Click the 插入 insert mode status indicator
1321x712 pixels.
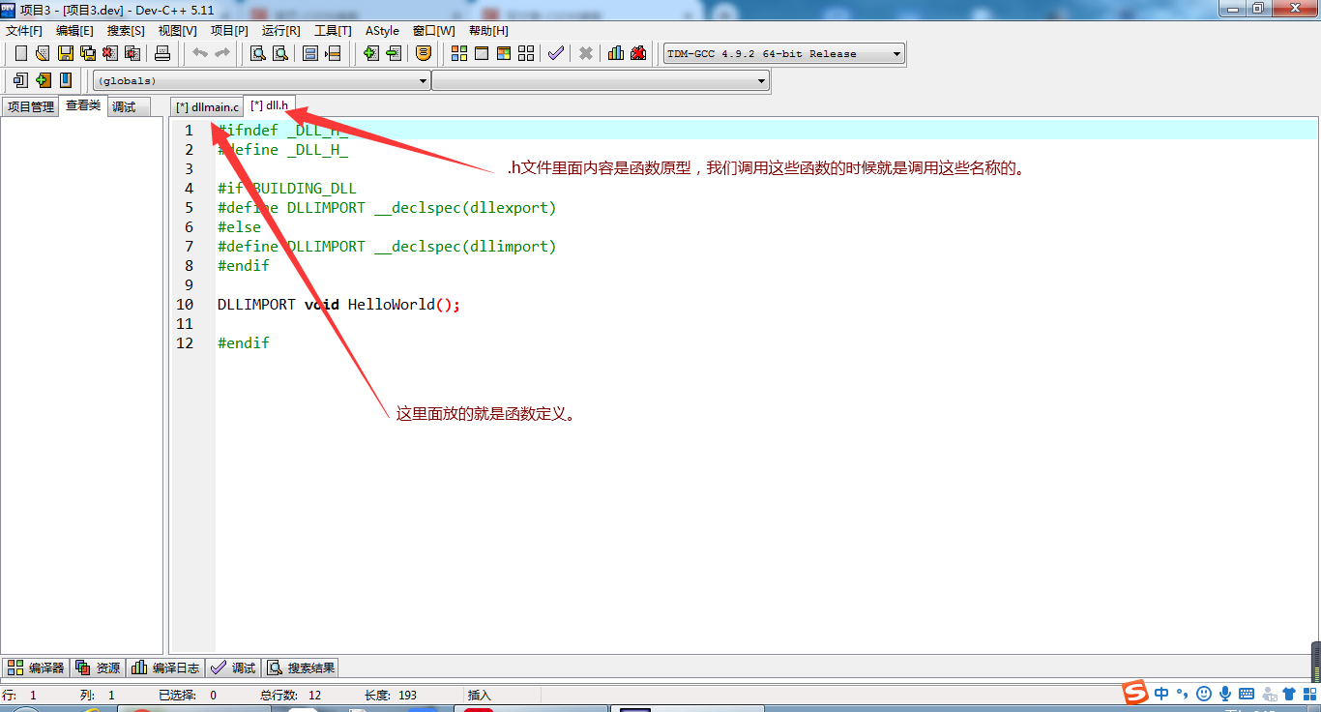point(480,695)
